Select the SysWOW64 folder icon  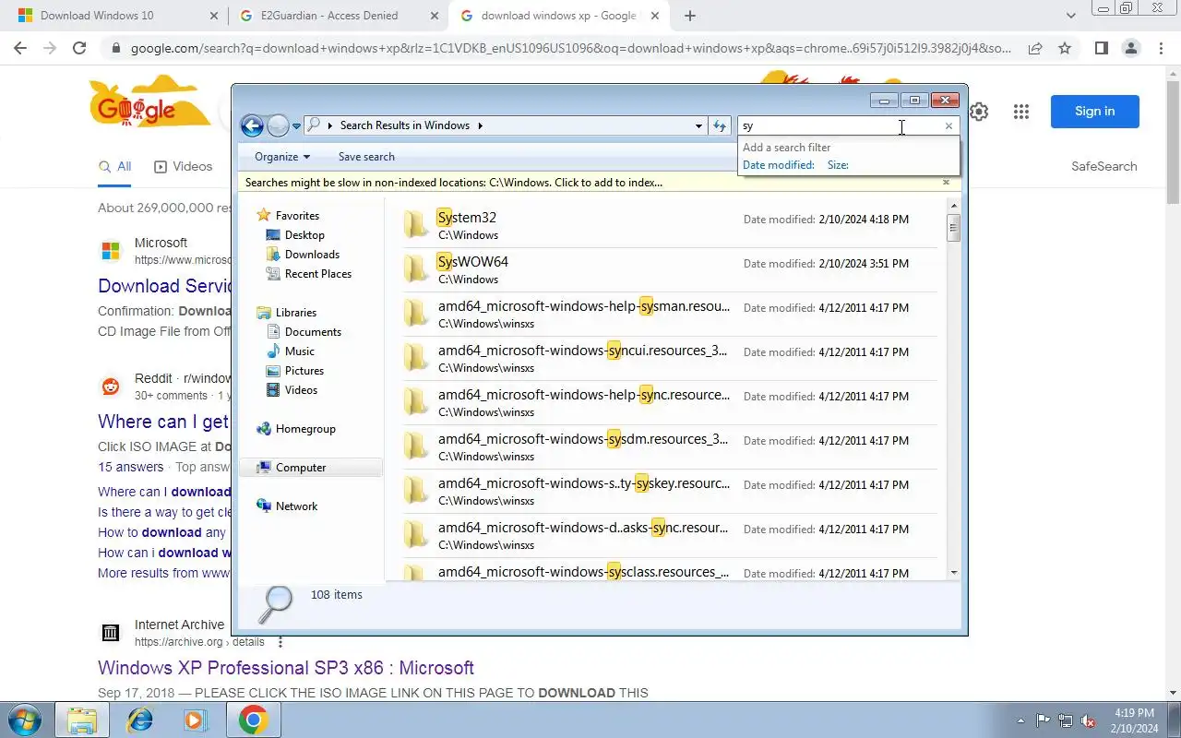tap(416, 268)
